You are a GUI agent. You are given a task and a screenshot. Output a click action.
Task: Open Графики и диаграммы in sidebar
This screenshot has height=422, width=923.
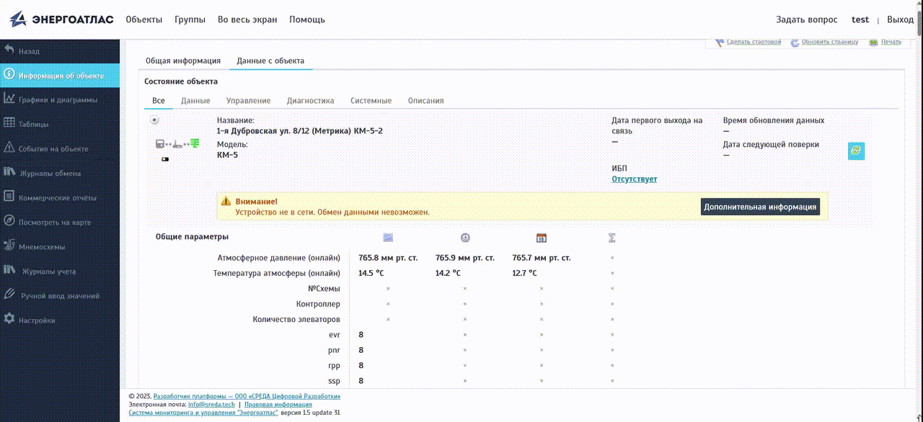click(x=58, y=99)
